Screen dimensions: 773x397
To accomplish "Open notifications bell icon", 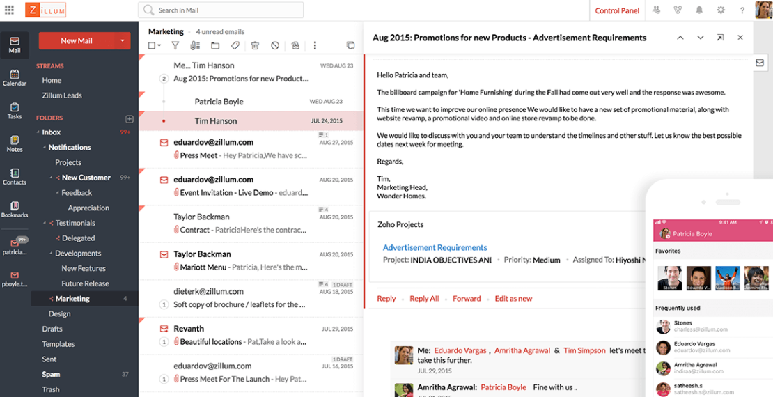I will coord(699,10).
